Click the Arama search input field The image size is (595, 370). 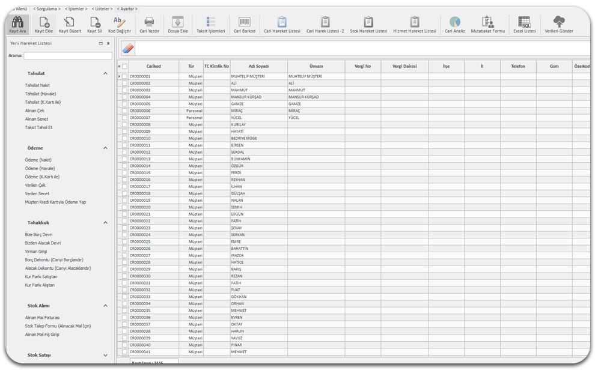[67, 56]
